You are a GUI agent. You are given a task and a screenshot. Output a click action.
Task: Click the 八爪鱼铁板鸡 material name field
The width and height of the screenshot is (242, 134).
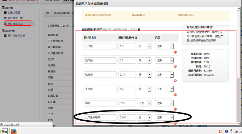[x=100, y=117]
